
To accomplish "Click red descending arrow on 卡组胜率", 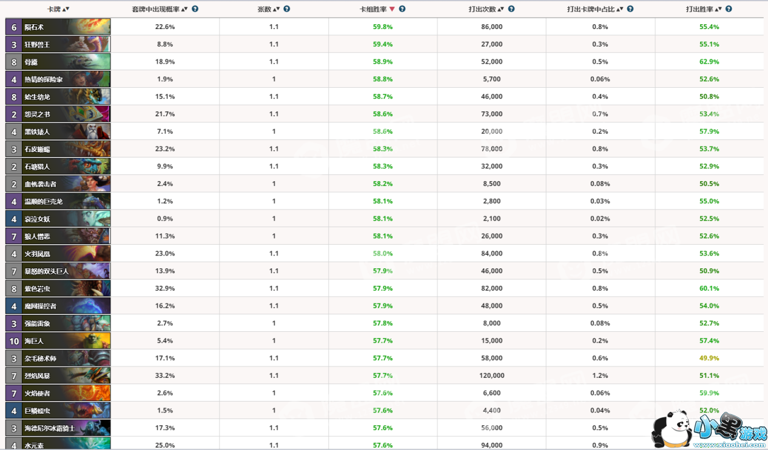I will [392, 9].
